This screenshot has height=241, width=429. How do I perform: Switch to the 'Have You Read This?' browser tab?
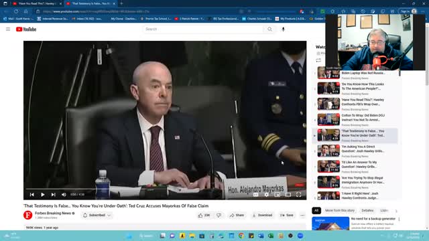(x=38, y=3)
